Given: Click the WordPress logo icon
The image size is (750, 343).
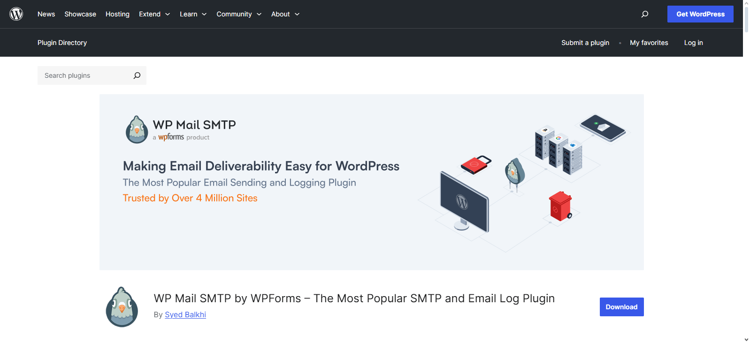Looking at the screenshot, I should [16, 14].
